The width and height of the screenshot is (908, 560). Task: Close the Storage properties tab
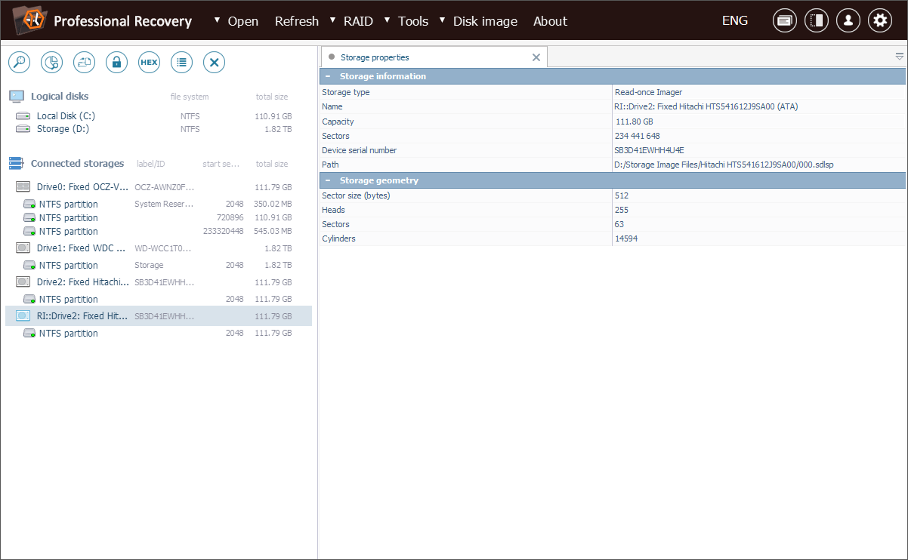pyautogui.click(x=536, y=57)
